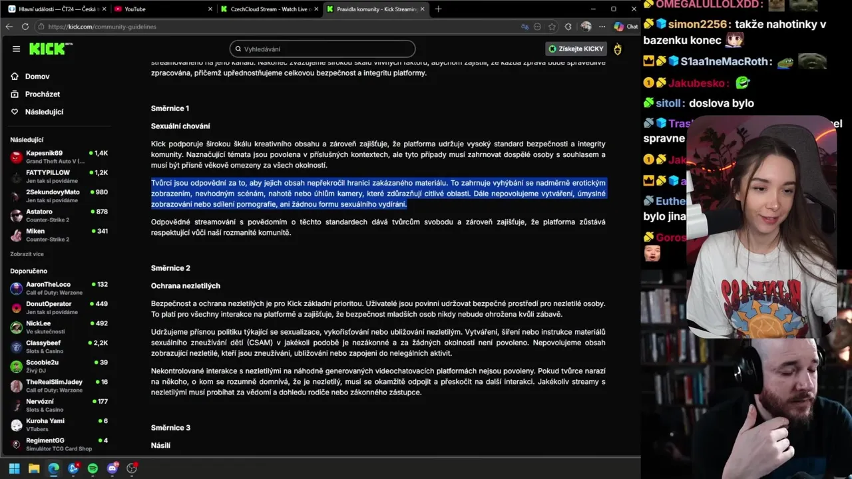Click the translate page icon in address bar
Viewport: 852px width, 479px height.
click(x=525, y=27)
